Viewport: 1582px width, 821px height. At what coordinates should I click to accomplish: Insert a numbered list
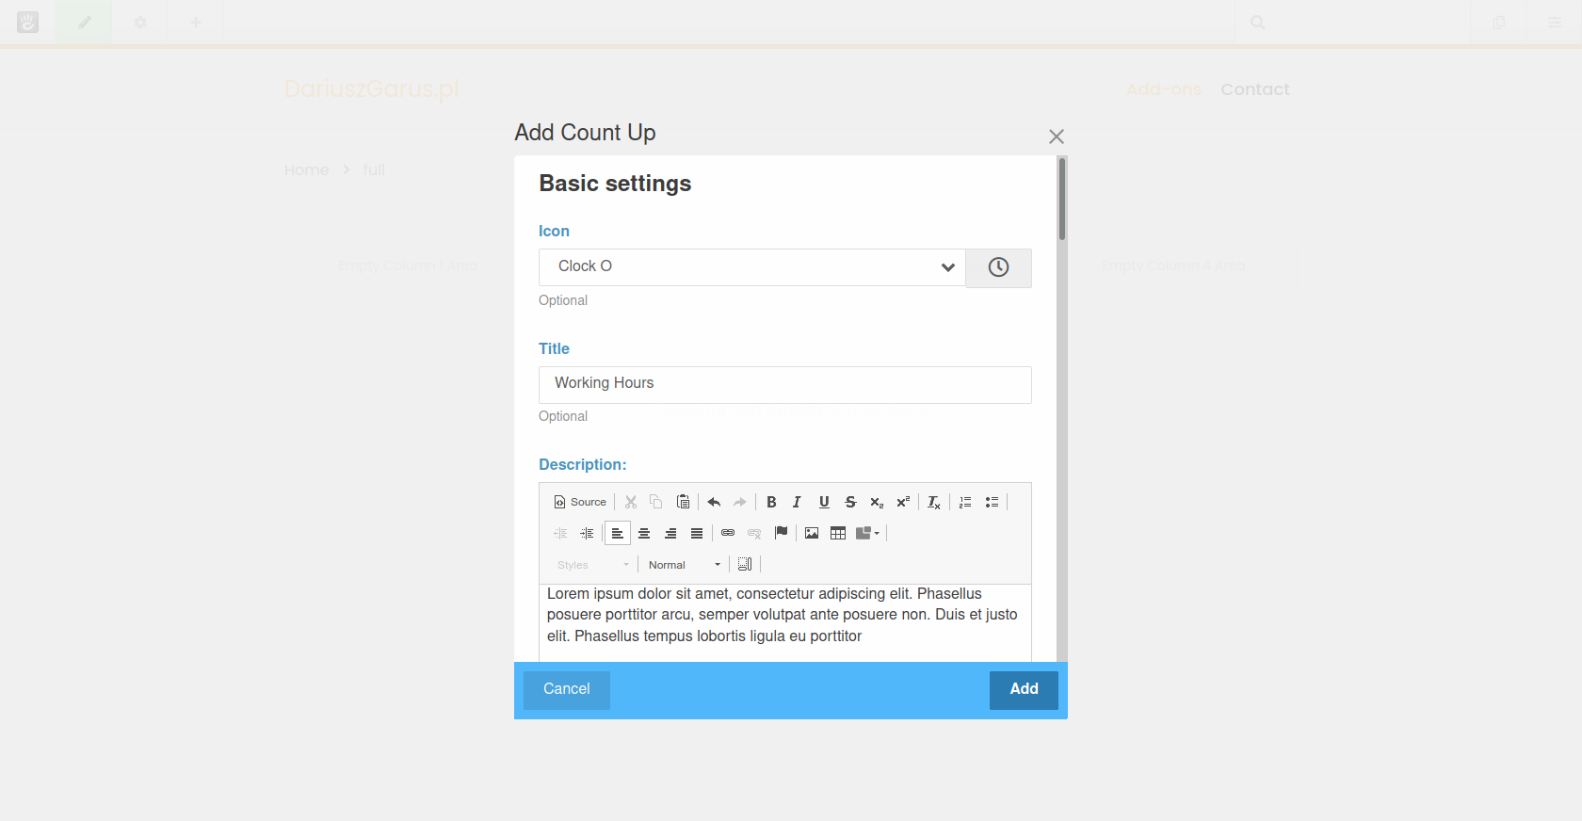(x=965, y=503)
